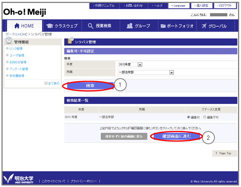This screenshot has height=187, width=241.
Task: Click the 編集可・不可設定 section header
Action: pos(151,51)
